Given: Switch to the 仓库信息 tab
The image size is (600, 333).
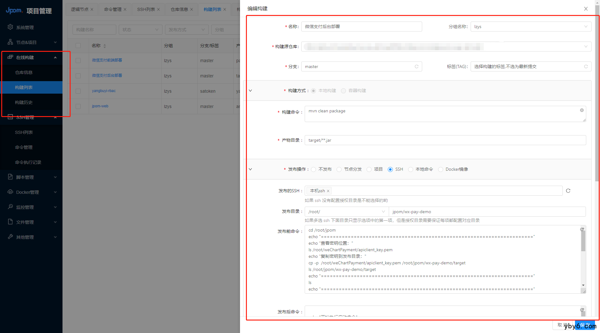Looking at the screenshot, I should (x=179, y=9).
